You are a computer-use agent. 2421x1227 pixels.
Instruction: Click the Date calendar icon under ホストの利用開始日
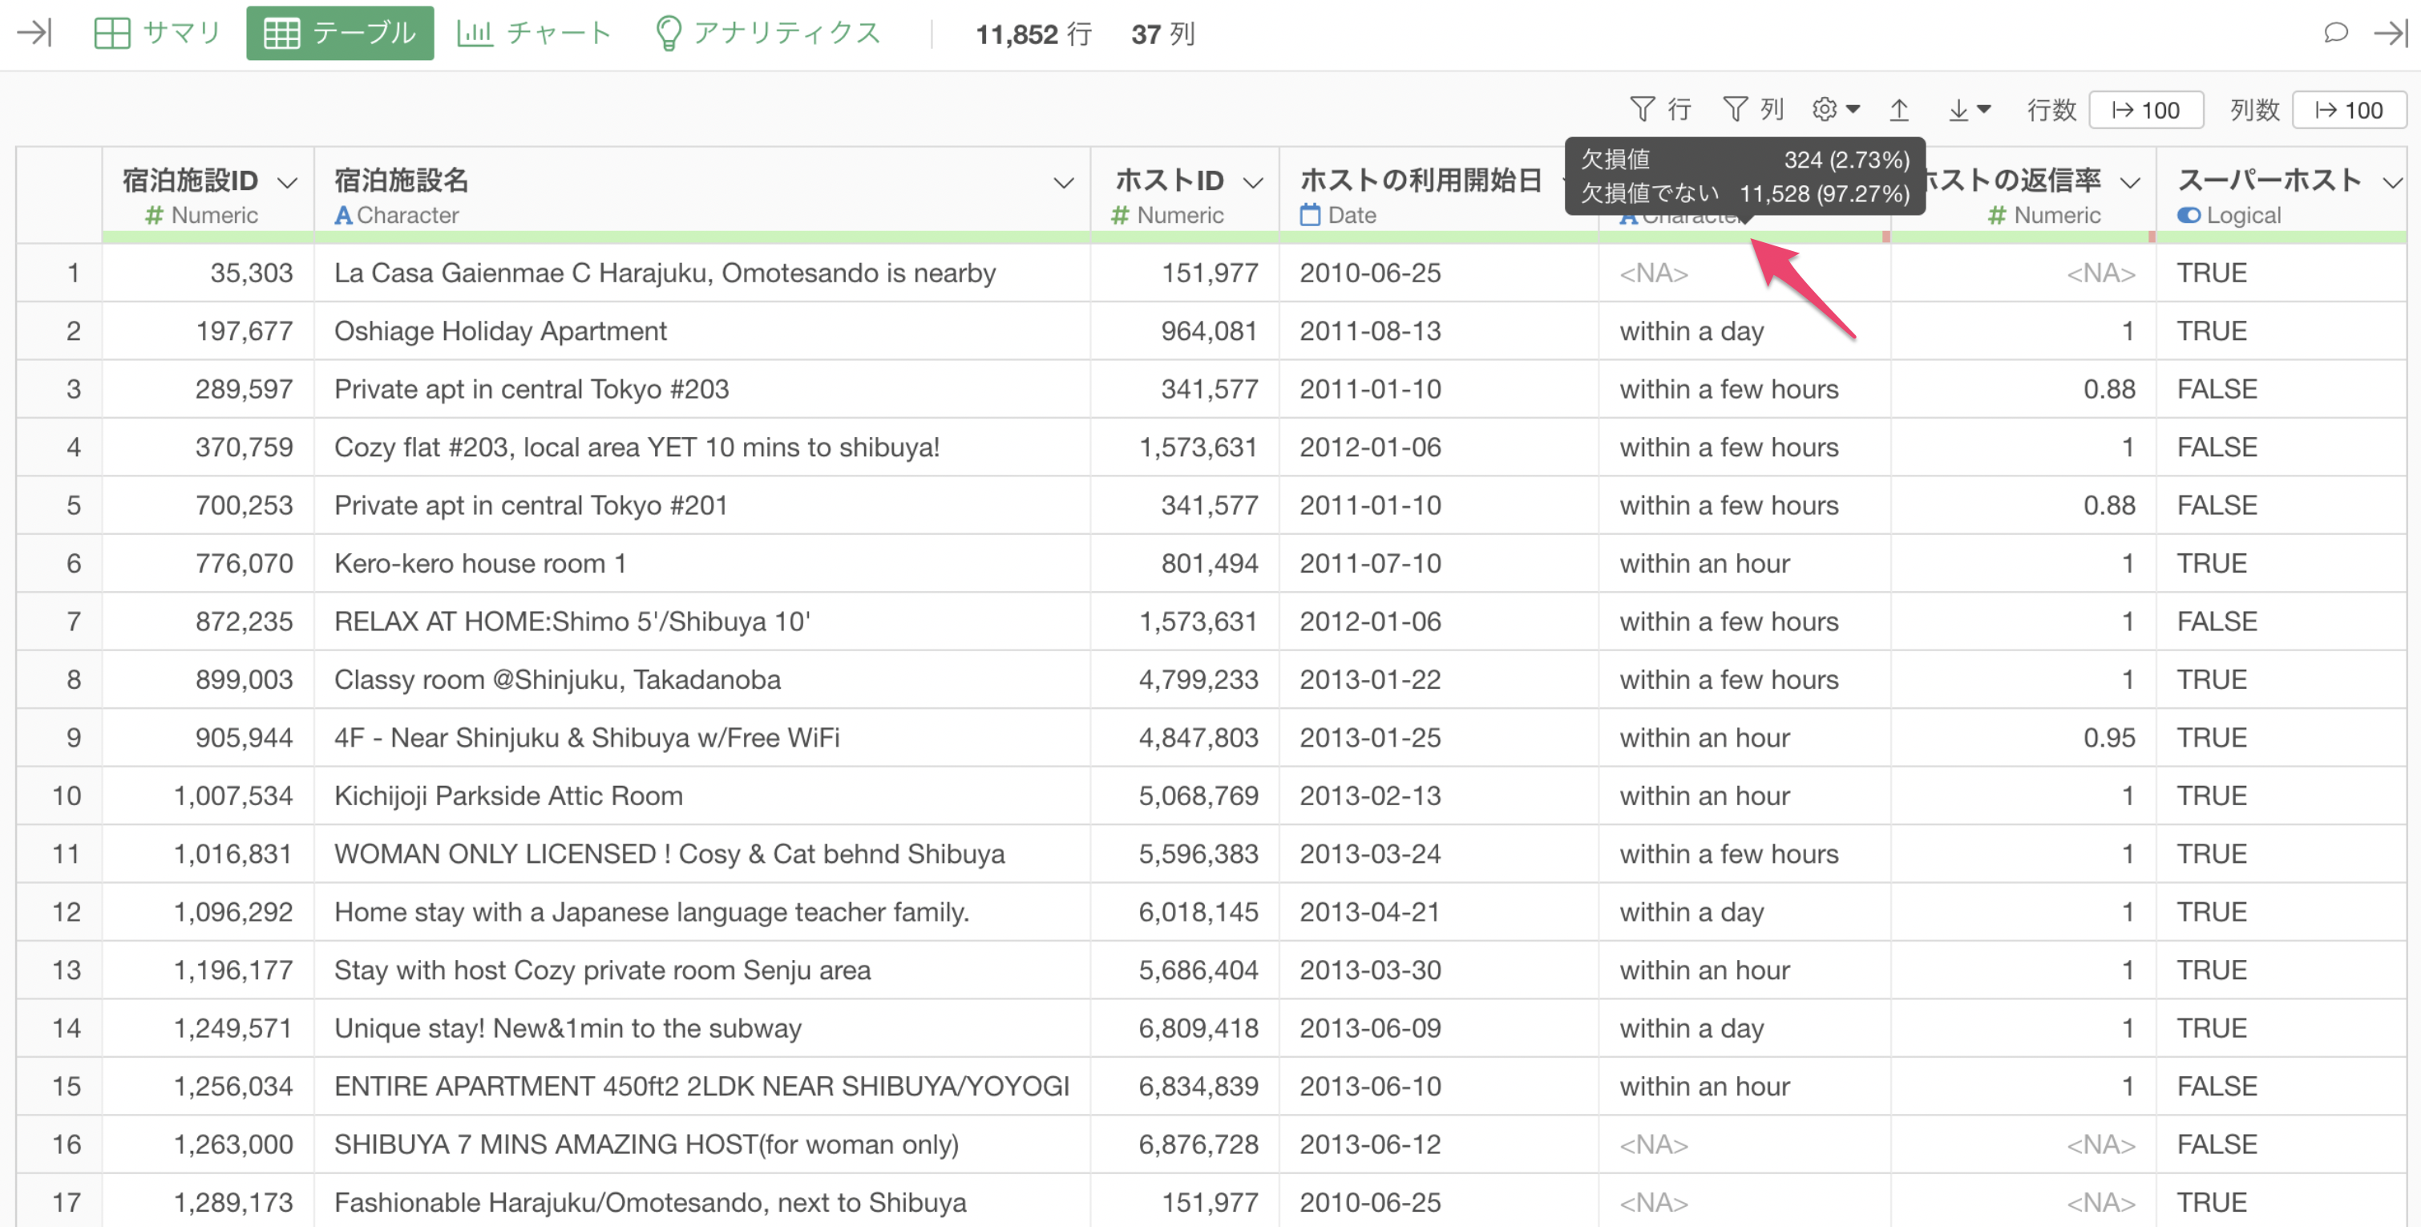click(x=1310, y=215)
